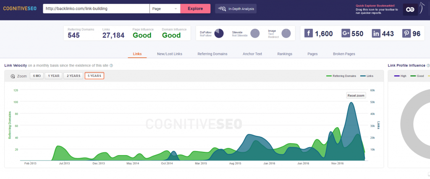Click the Pinterest icon
Viewport: 430px width, 179px height.
(406, 33)
